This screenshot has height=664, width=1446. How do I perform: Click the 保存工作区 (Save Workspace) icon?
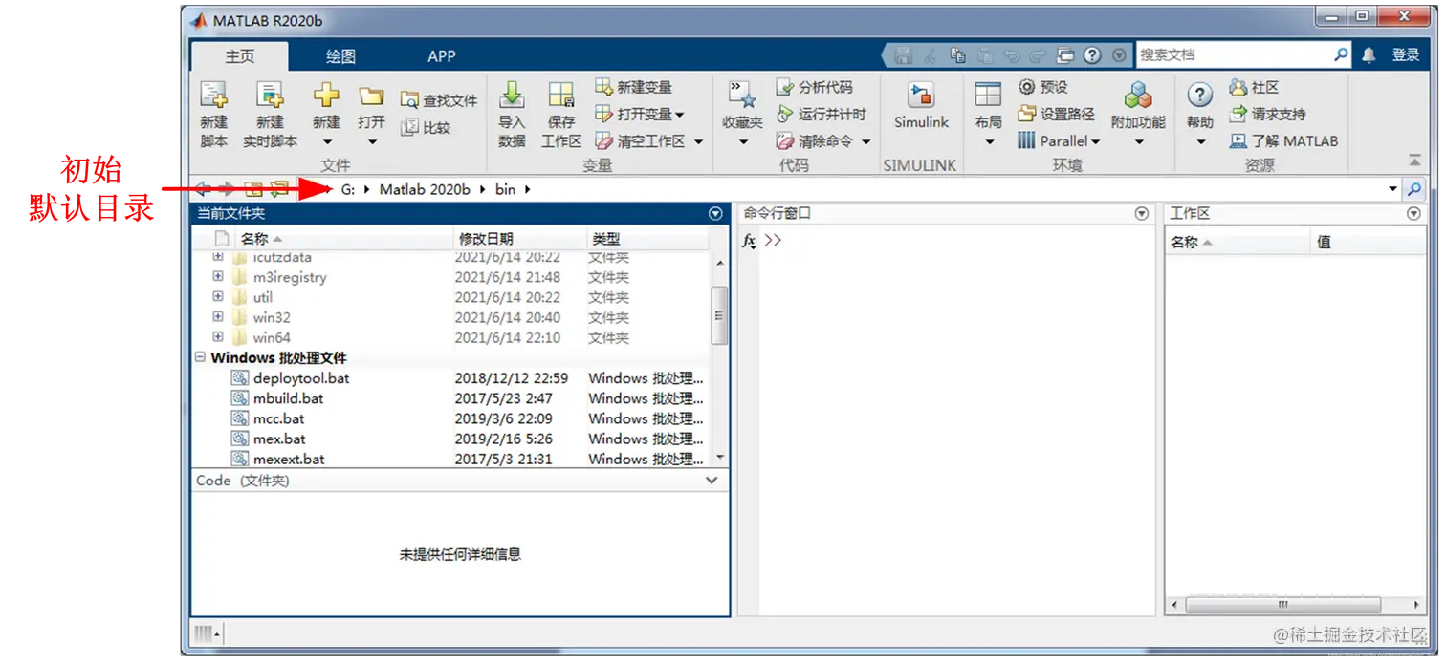560,96
